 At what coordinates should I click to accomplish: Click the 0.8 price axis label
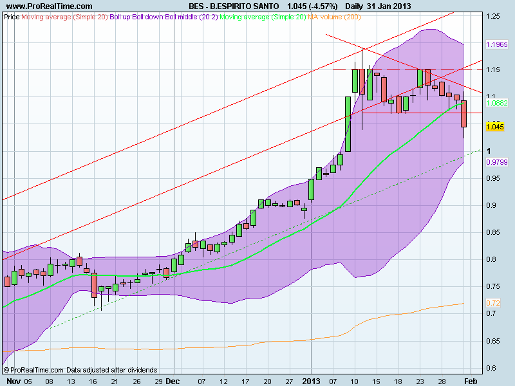coord(491,259)
